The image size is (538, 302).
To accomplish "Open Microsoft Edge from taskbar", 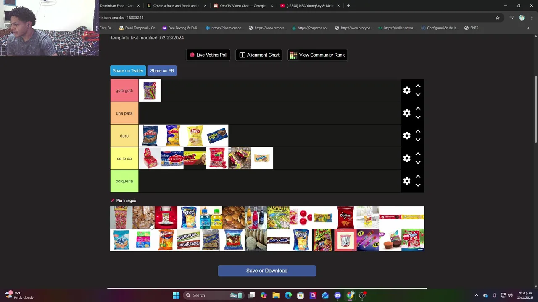I will point(288,295).
